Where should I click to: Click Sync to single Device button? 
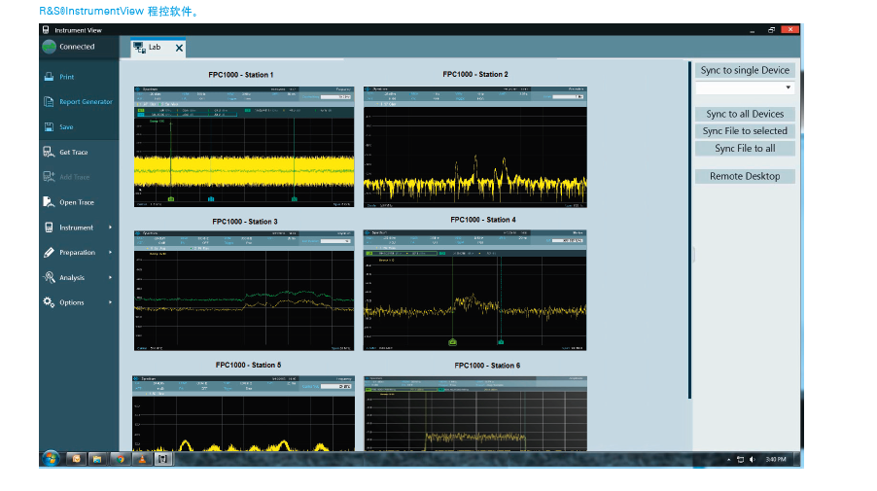[745, 70]
